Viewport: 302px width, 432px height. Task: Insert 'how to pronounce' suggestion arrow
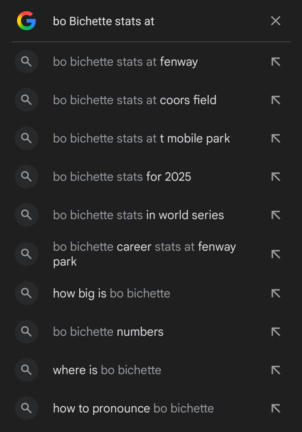(x=276, y=409)
